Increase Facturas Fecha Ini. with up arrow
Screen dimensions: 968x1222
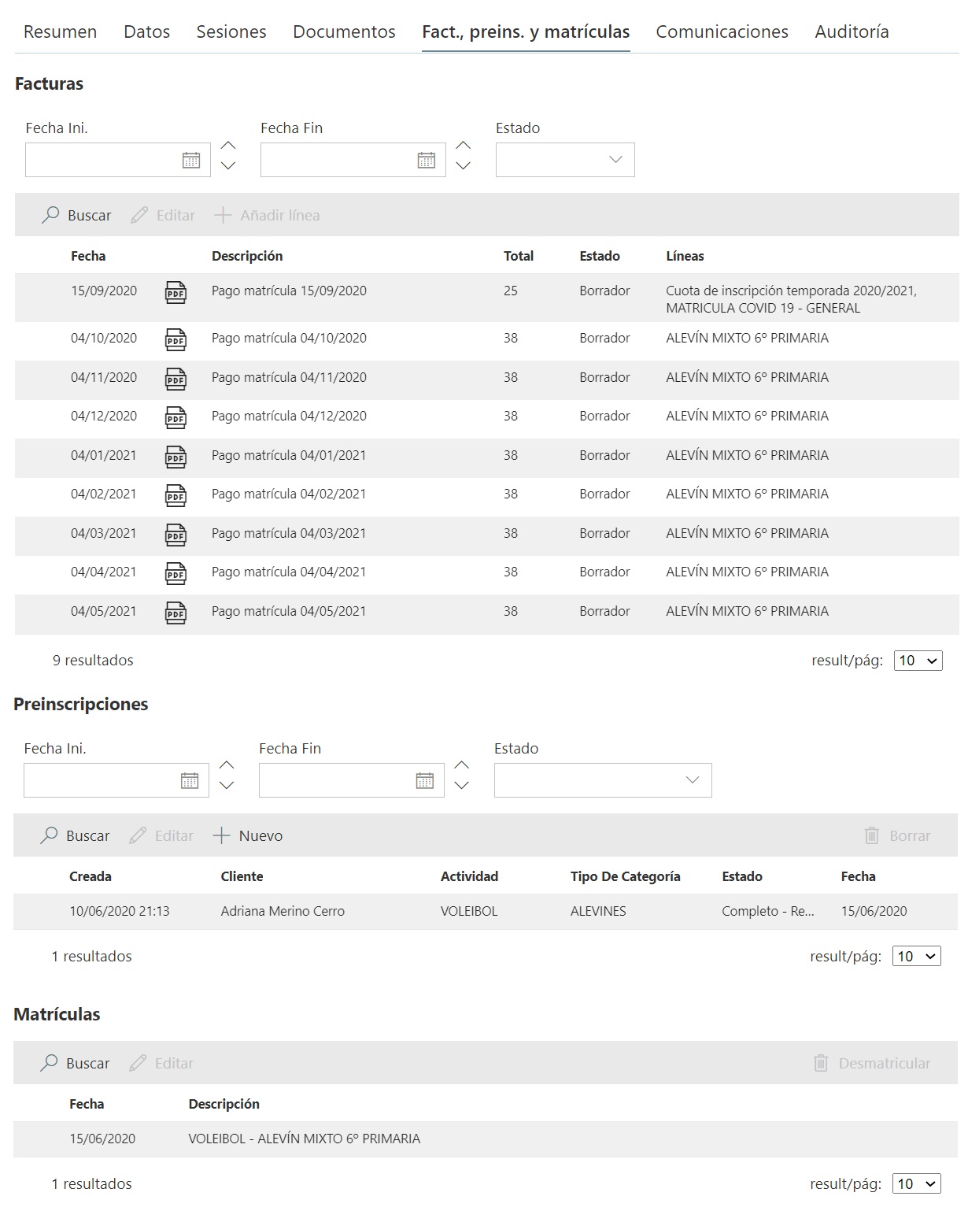point(228,146)
